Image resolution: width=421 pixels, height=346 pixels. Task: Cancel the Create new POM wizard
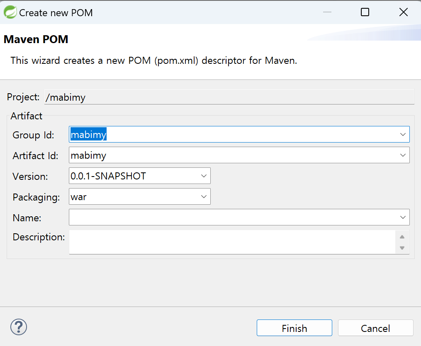pos(375,328)
